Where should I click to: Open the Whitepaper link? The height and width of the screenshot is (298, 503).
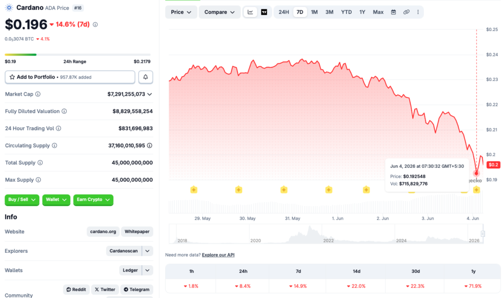point(137,232)
